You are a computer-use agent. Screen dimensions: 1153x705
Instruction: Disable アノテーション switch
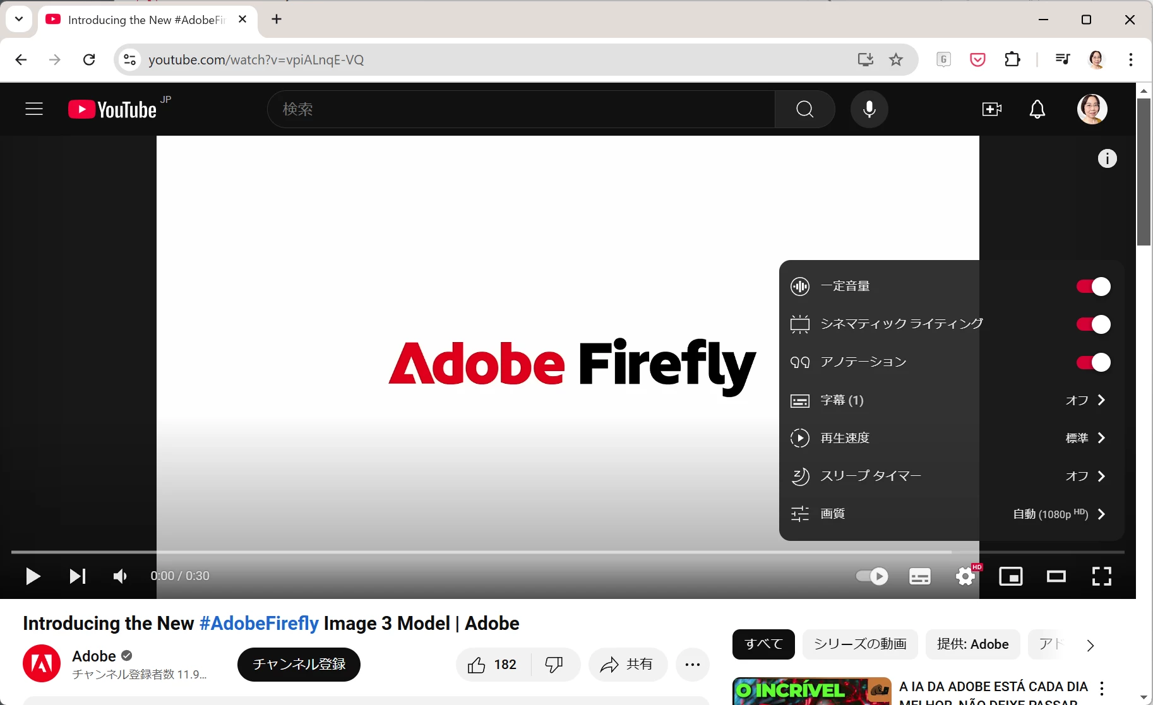(1094, 362)
